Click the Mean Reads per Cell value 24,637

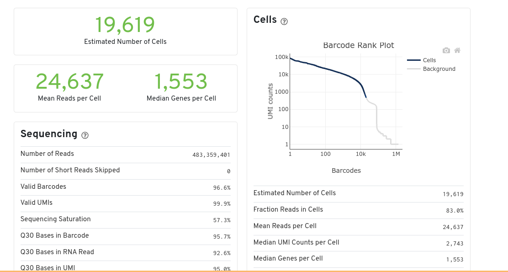69,81
